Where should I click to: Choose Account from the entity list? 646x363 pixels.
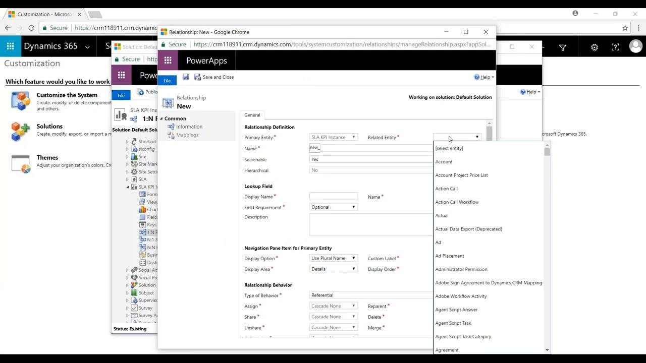point(444,162)
